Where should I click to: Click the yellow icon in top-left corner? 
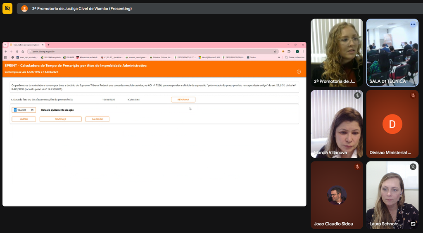(7, 8)
